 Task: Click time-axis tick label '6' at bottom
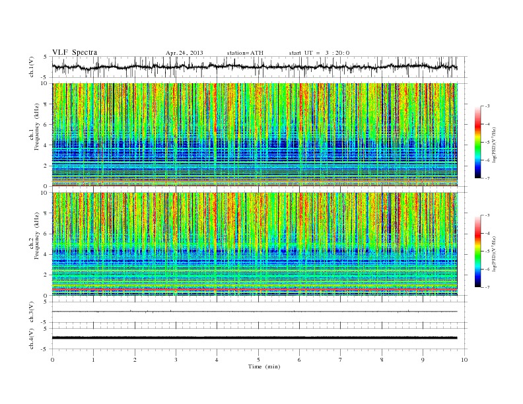pos(299,360)
